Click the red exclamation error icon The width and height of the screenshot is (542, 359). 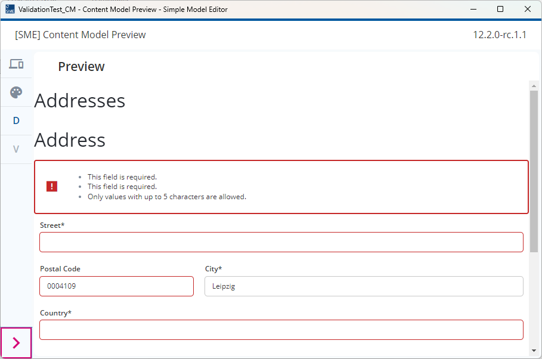coord(52,187)
